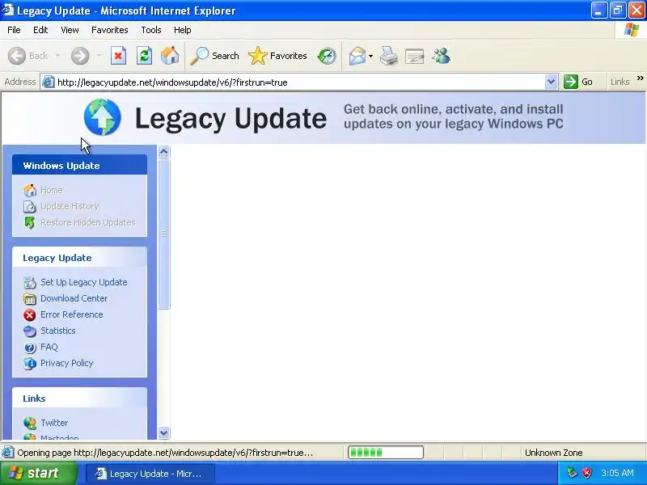Click the Twitter globe icon
Image resolution: width=647 pixels, height=485 pixels.
[x=30, y=423]
